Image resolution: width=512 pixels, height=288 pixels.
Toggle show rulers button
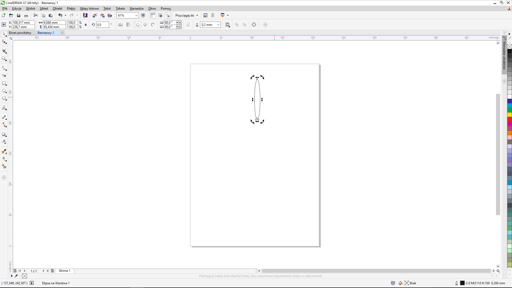(x=153, y=15)
